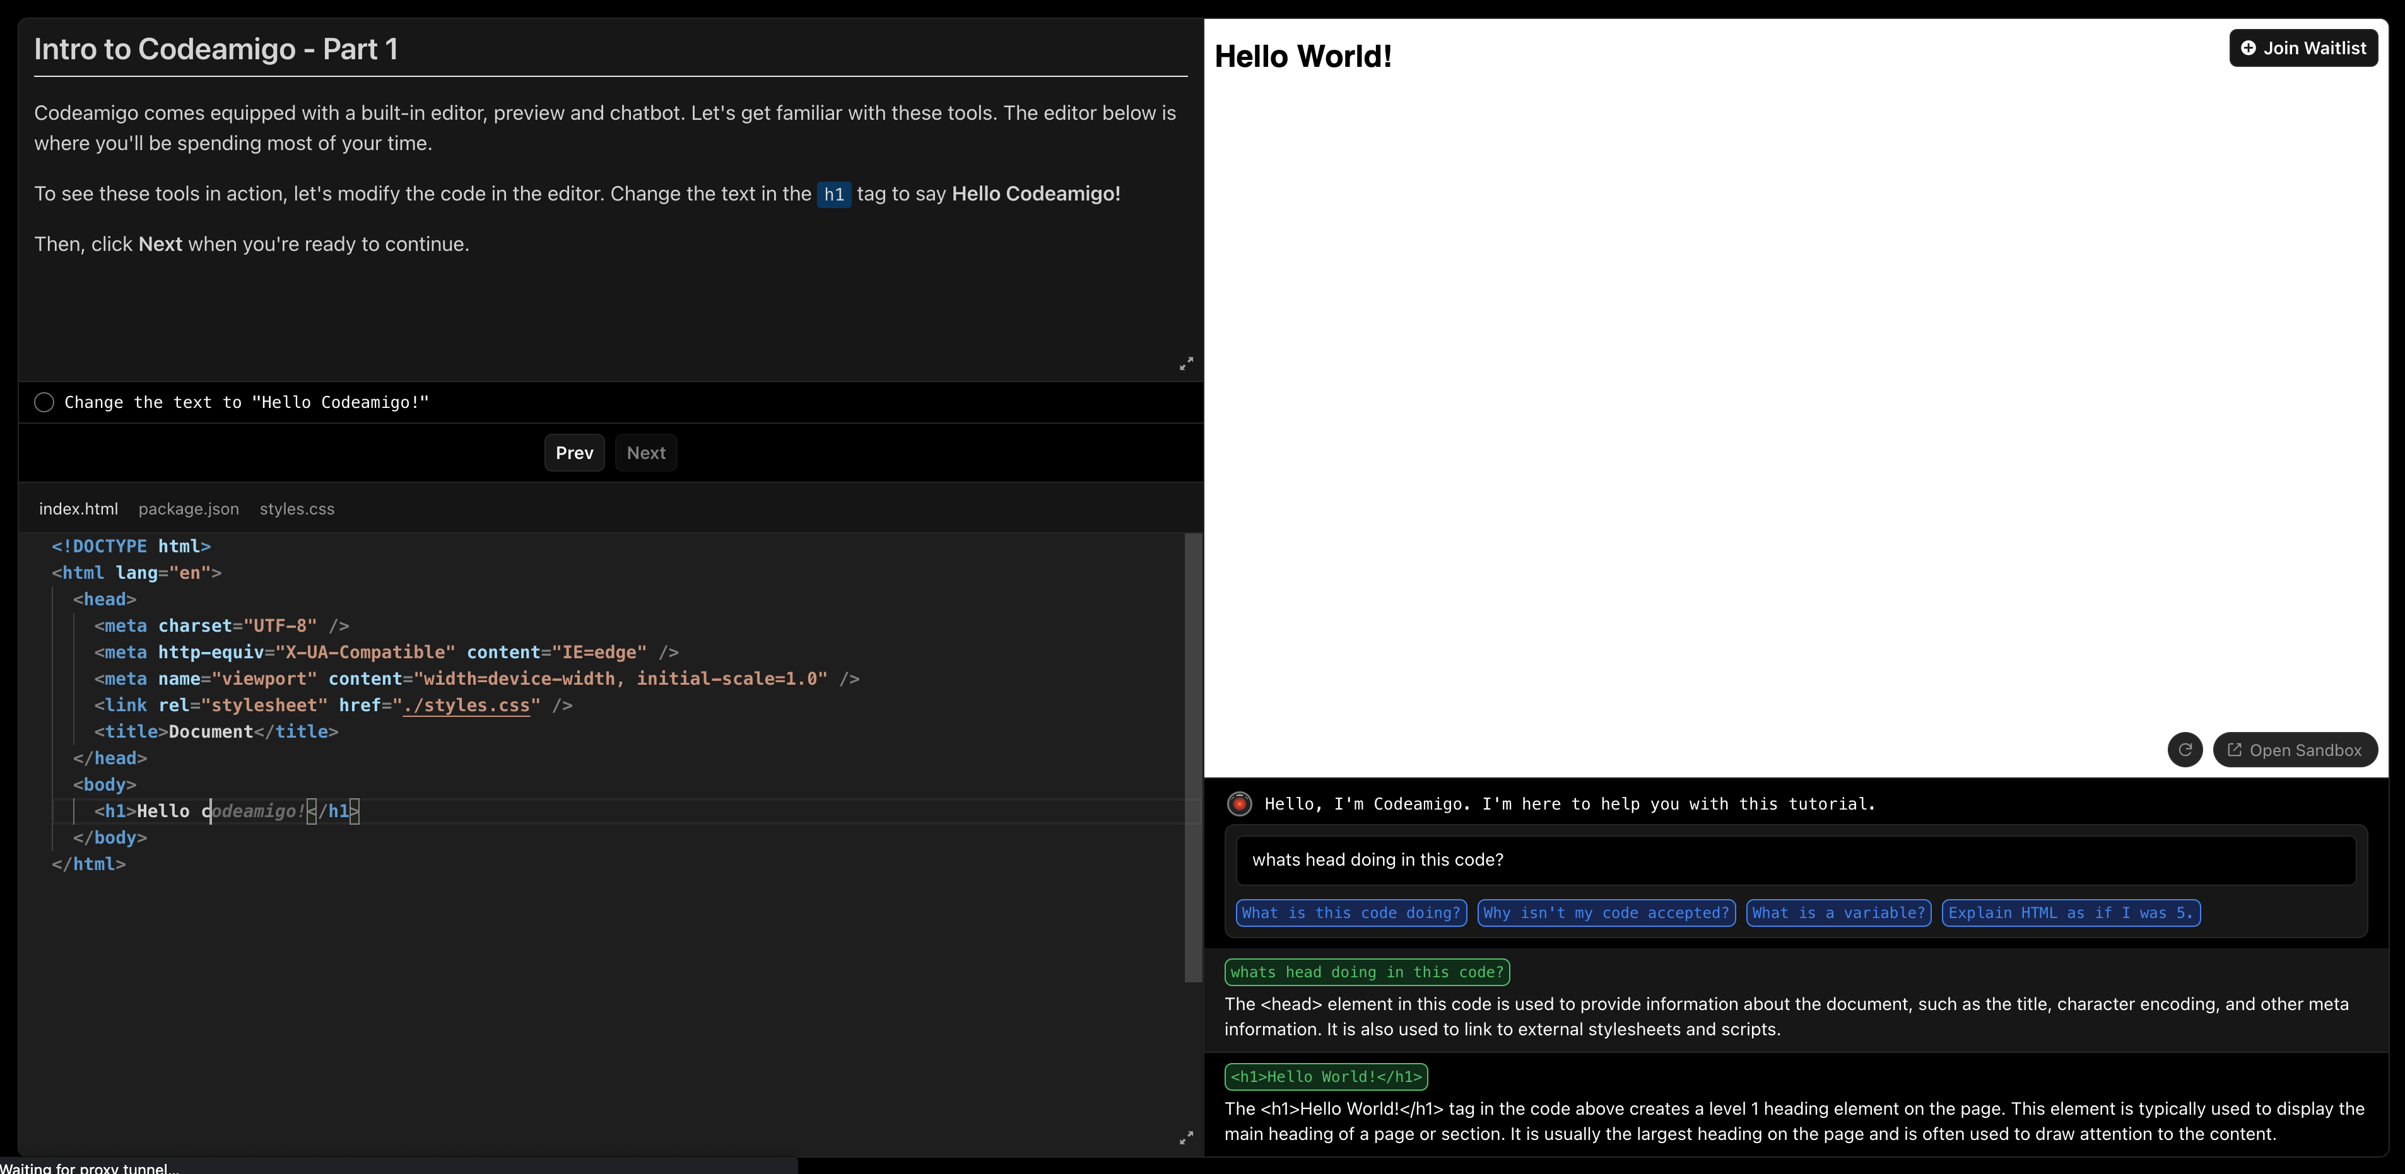2405x1174 pixels.
Task: Choose "Why isn't my code accepted?" suggestion
Action: point(1606,913)
